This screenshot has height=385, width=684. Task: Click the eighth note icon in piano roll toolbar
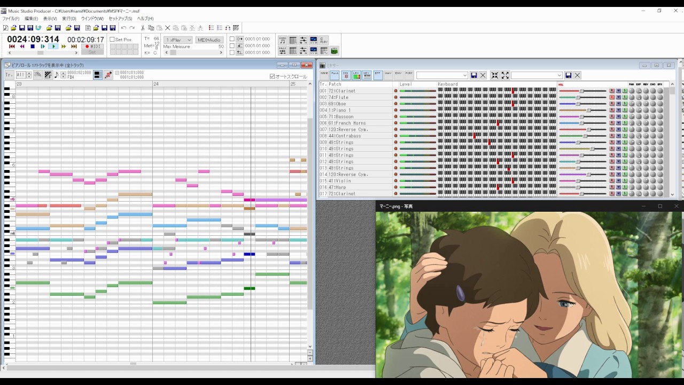[56, 75]
